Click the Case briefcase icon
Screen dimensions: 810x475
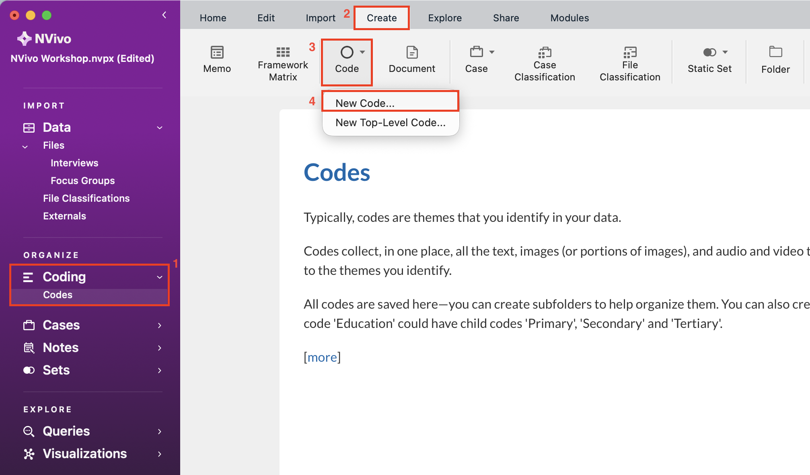click(477, 51)
